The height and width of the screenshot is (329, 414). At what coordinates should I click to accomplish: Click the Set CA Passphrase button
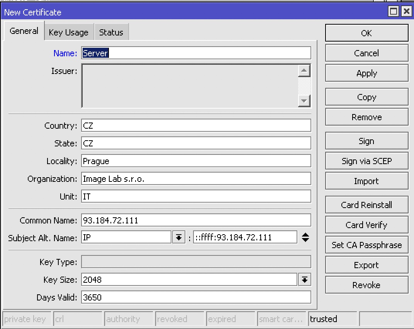tap(366, 245)
